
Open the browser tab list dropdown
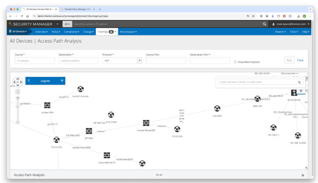[x=310, y=9]
